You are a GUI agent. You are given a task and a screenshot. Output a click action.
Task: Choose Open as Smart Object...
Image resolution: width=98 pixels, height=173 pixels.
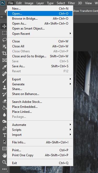point(40,29)
